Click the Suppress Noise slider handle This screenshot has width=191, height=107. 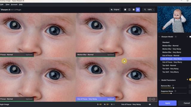[x=171, y=93]
